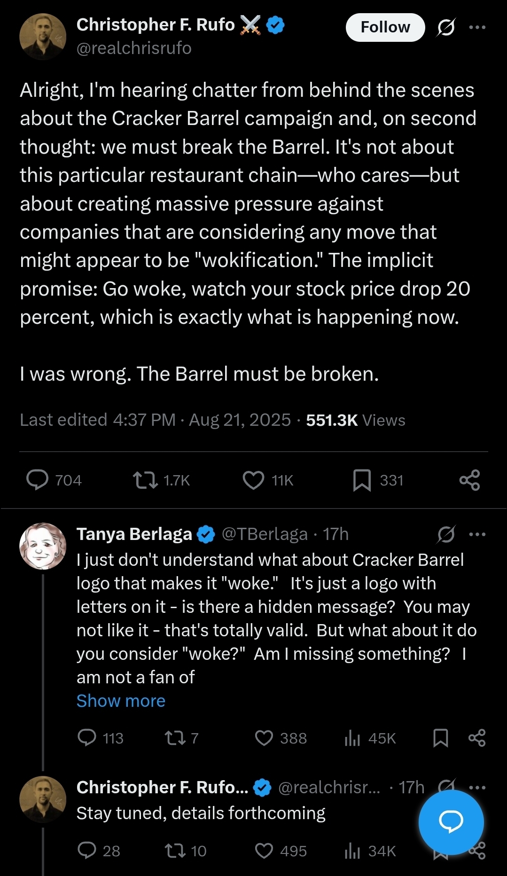
Task: View analytics on Tanya Berlaga's reply
Action: (x=352, y=738)
